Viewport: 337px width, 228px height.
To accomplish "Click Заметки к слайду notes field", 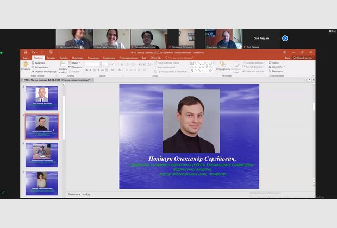I will pos(79,194).
